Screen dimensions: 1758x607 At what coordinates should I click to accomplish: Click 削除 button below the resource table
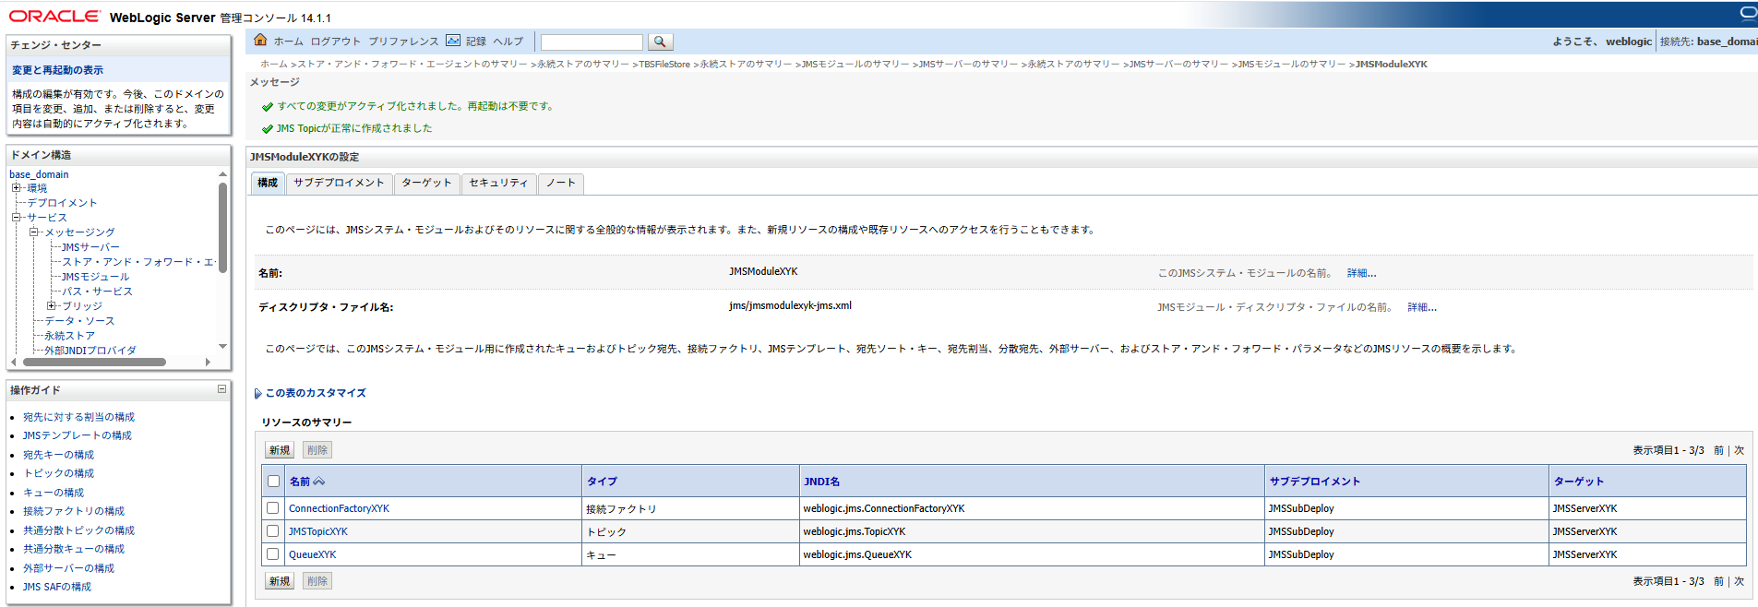pyautogui.click(x=317, y=581)
